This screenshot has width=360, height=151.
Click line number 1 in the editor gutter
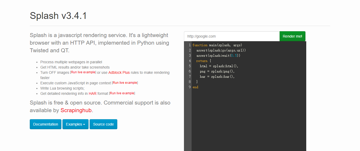click(x=189, y=45)
